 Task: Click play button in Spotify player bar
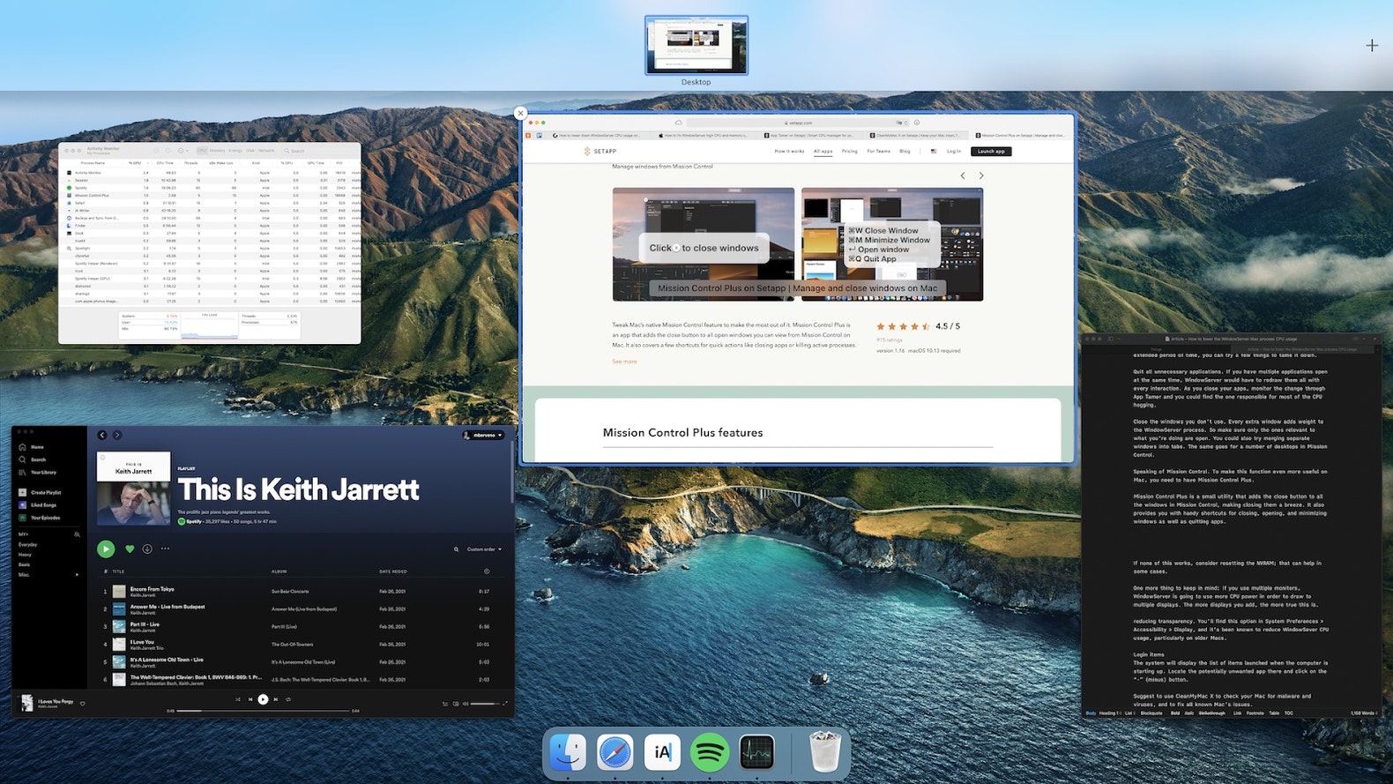(x=263, y=699)
